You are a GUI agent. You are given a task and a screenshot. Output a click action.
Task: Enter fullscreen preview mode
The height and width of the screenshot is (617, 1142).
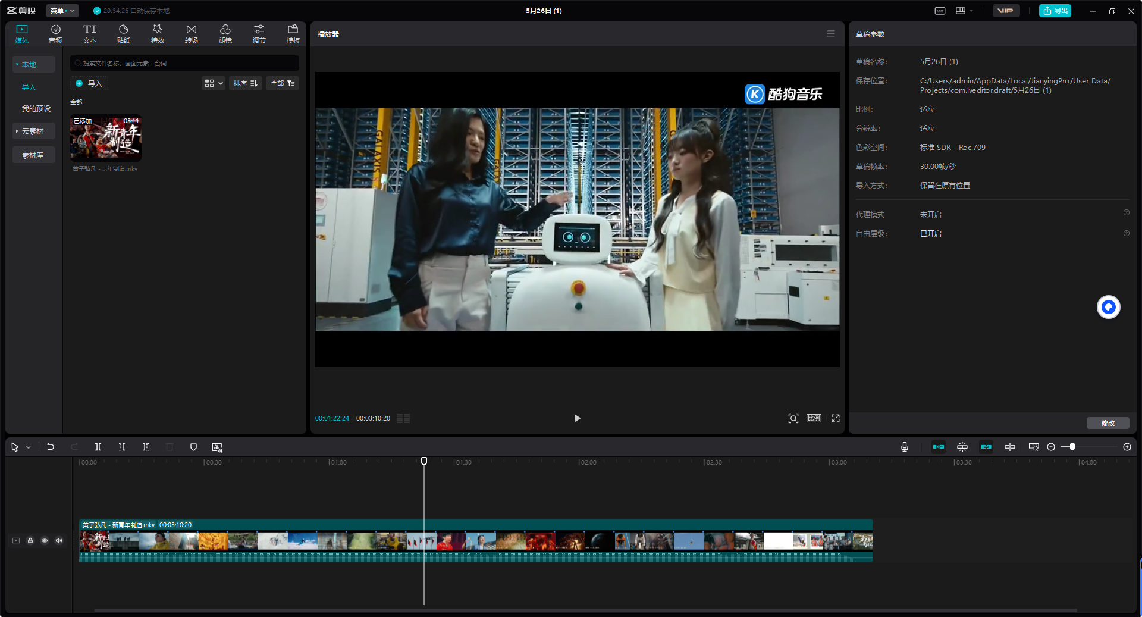(x=836, y=418)
